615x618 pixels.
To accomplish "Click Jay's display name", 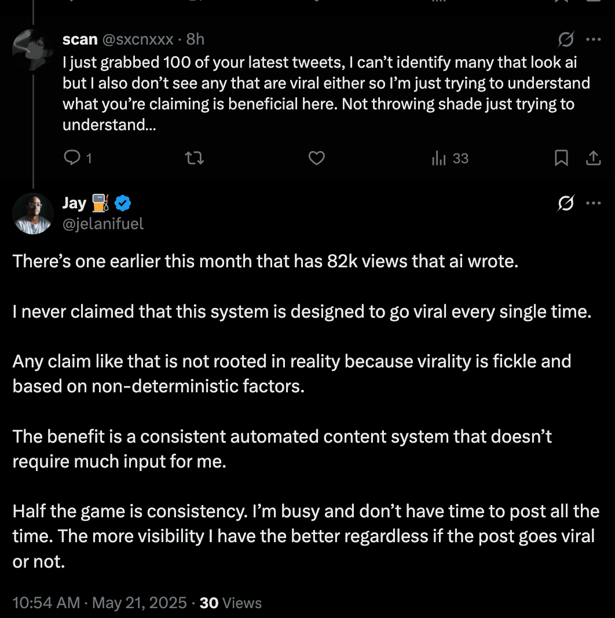I will coord(74,203).
